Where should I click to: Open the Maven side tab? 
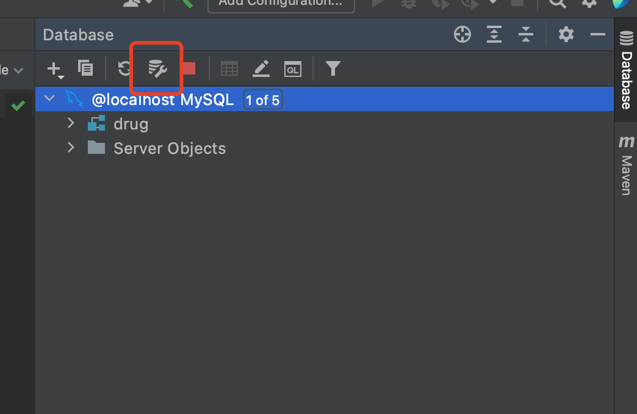[626, 165]
